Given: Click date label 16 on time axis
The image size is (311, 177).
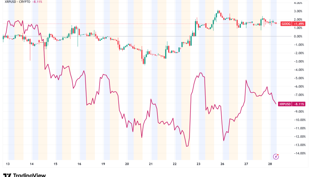Looking at the screenshot, I should point(79,164).
